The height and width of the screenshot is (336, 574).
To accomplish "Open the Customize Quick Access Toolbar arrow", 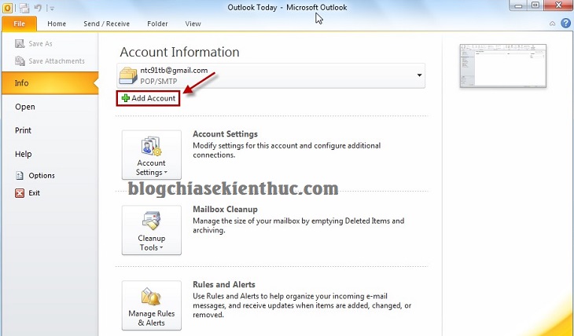I will (x=52, y=8).
